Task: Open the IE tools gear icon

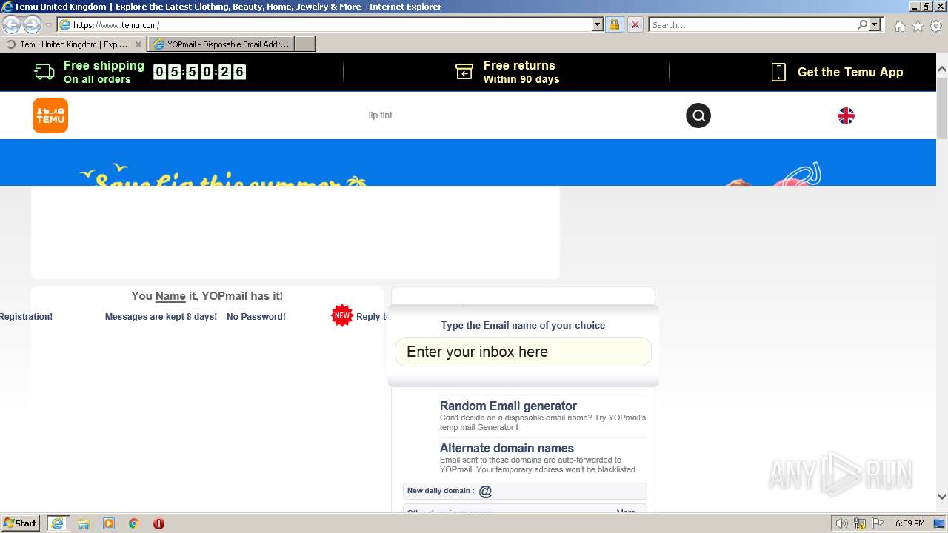Action: click(936, 26)
